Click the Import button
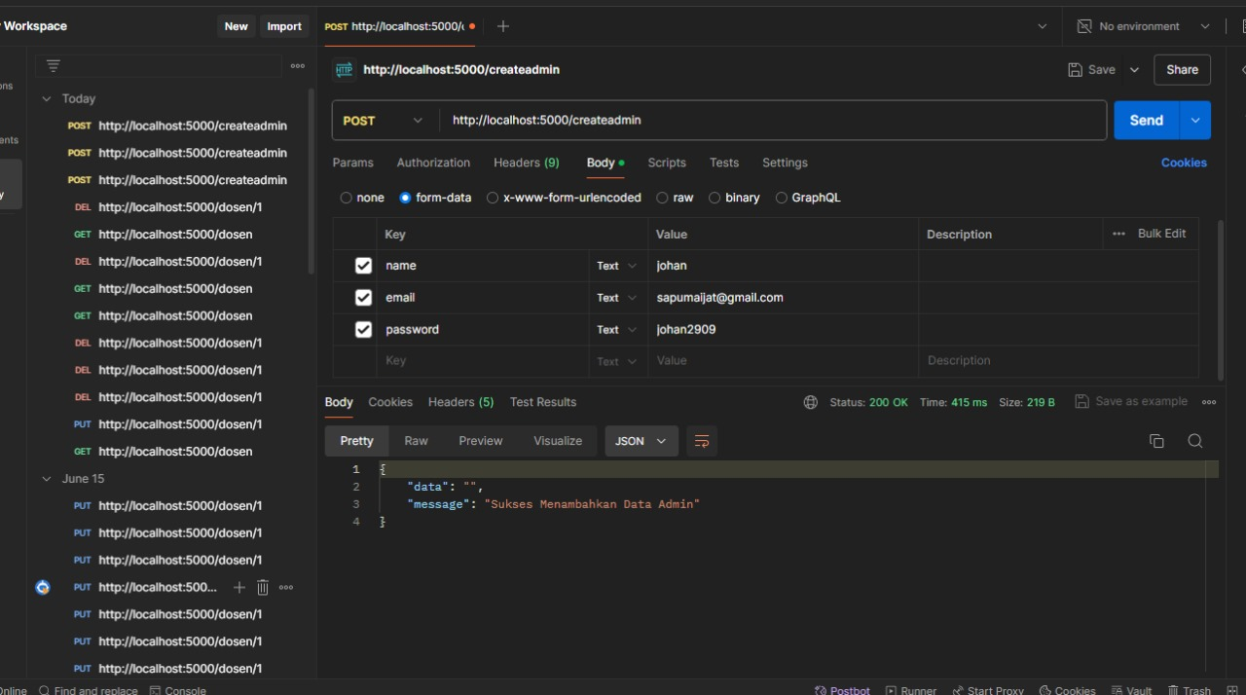This screenshot has width=1246, height=695. [x=284, y=26]
